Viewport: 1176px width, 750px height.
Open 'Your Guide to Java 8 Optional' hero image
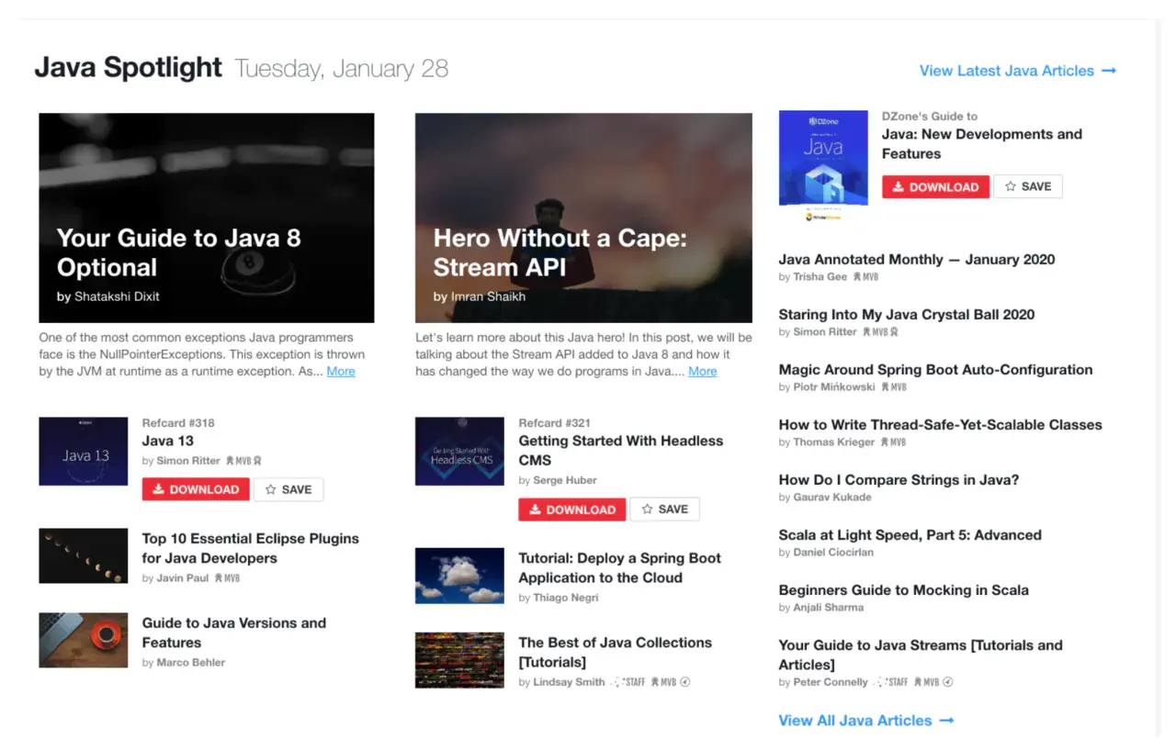click(x=207, y=218)
